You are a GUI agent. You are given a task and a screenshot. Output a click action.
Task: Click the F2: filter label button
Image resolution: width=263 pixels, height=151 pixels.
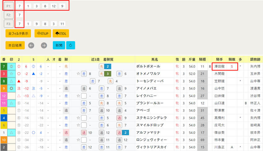pyautogui.click(x=9, y=15)
